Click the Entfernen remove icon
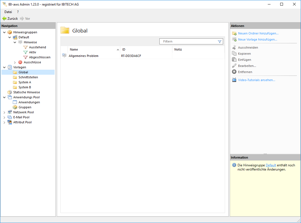Viewport: 301px width, 223px height. click(234, 72)
